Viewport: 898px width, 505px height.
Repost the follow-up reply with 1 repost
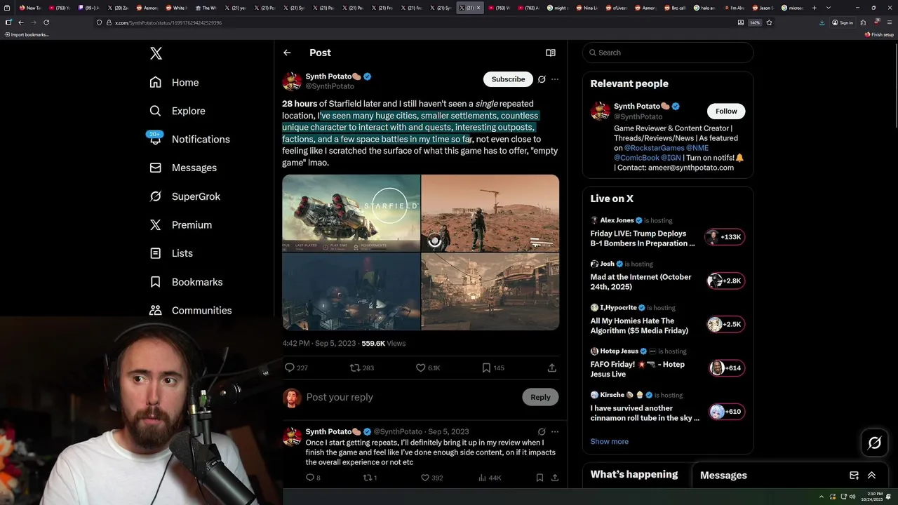[369, 478]
